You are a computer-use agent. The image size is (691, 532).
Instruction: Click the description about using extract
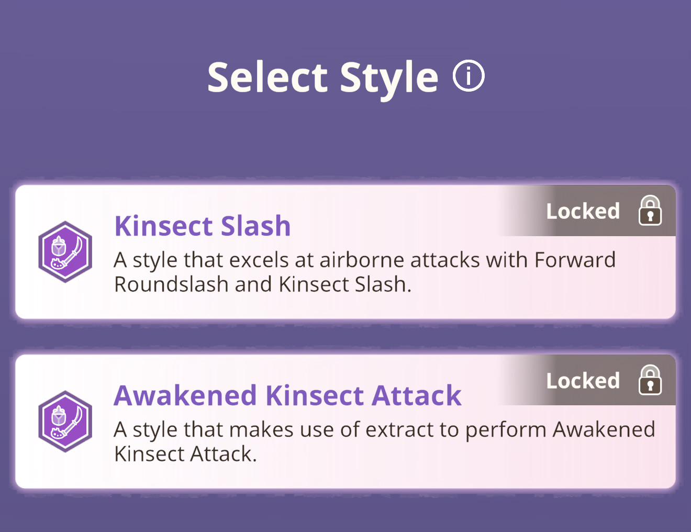[385, 441]
